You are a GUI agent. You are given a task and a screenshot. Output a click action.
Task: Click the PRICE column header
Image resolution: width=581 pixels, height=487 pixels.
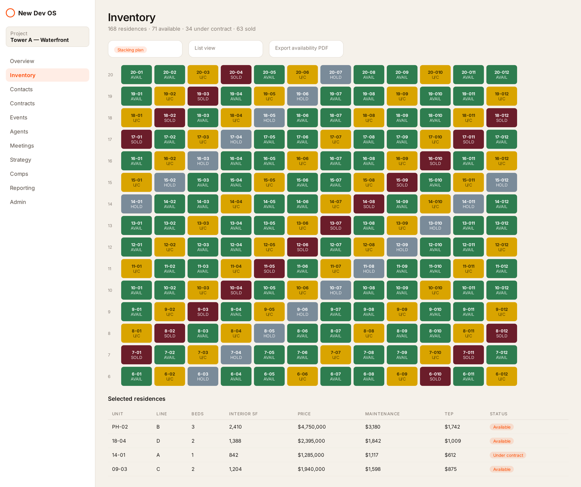pyautogui.click(x=304, y=414)
